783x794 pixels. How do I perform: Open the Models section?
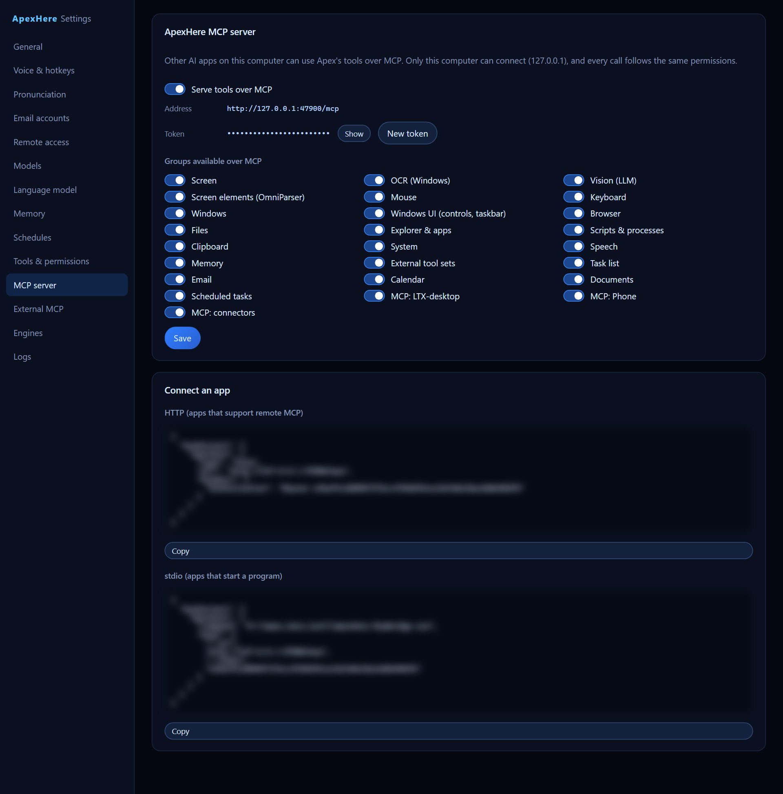66,166
